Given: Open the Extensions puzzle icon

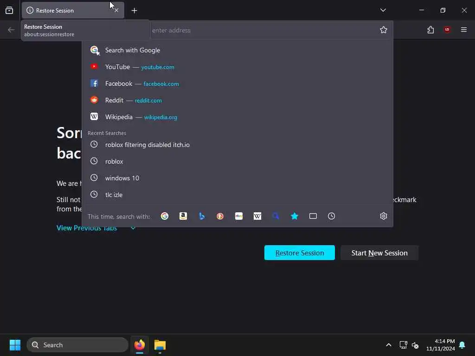Looking at the screenshot, I should coord(430,30).
